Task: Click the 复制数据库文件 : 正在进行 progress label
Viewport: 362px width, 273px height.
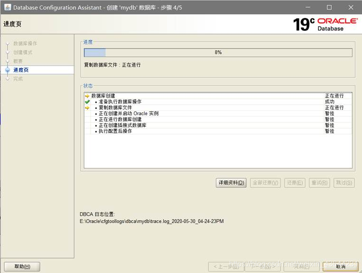Action: pyautogui.click(x=112, y=65)
